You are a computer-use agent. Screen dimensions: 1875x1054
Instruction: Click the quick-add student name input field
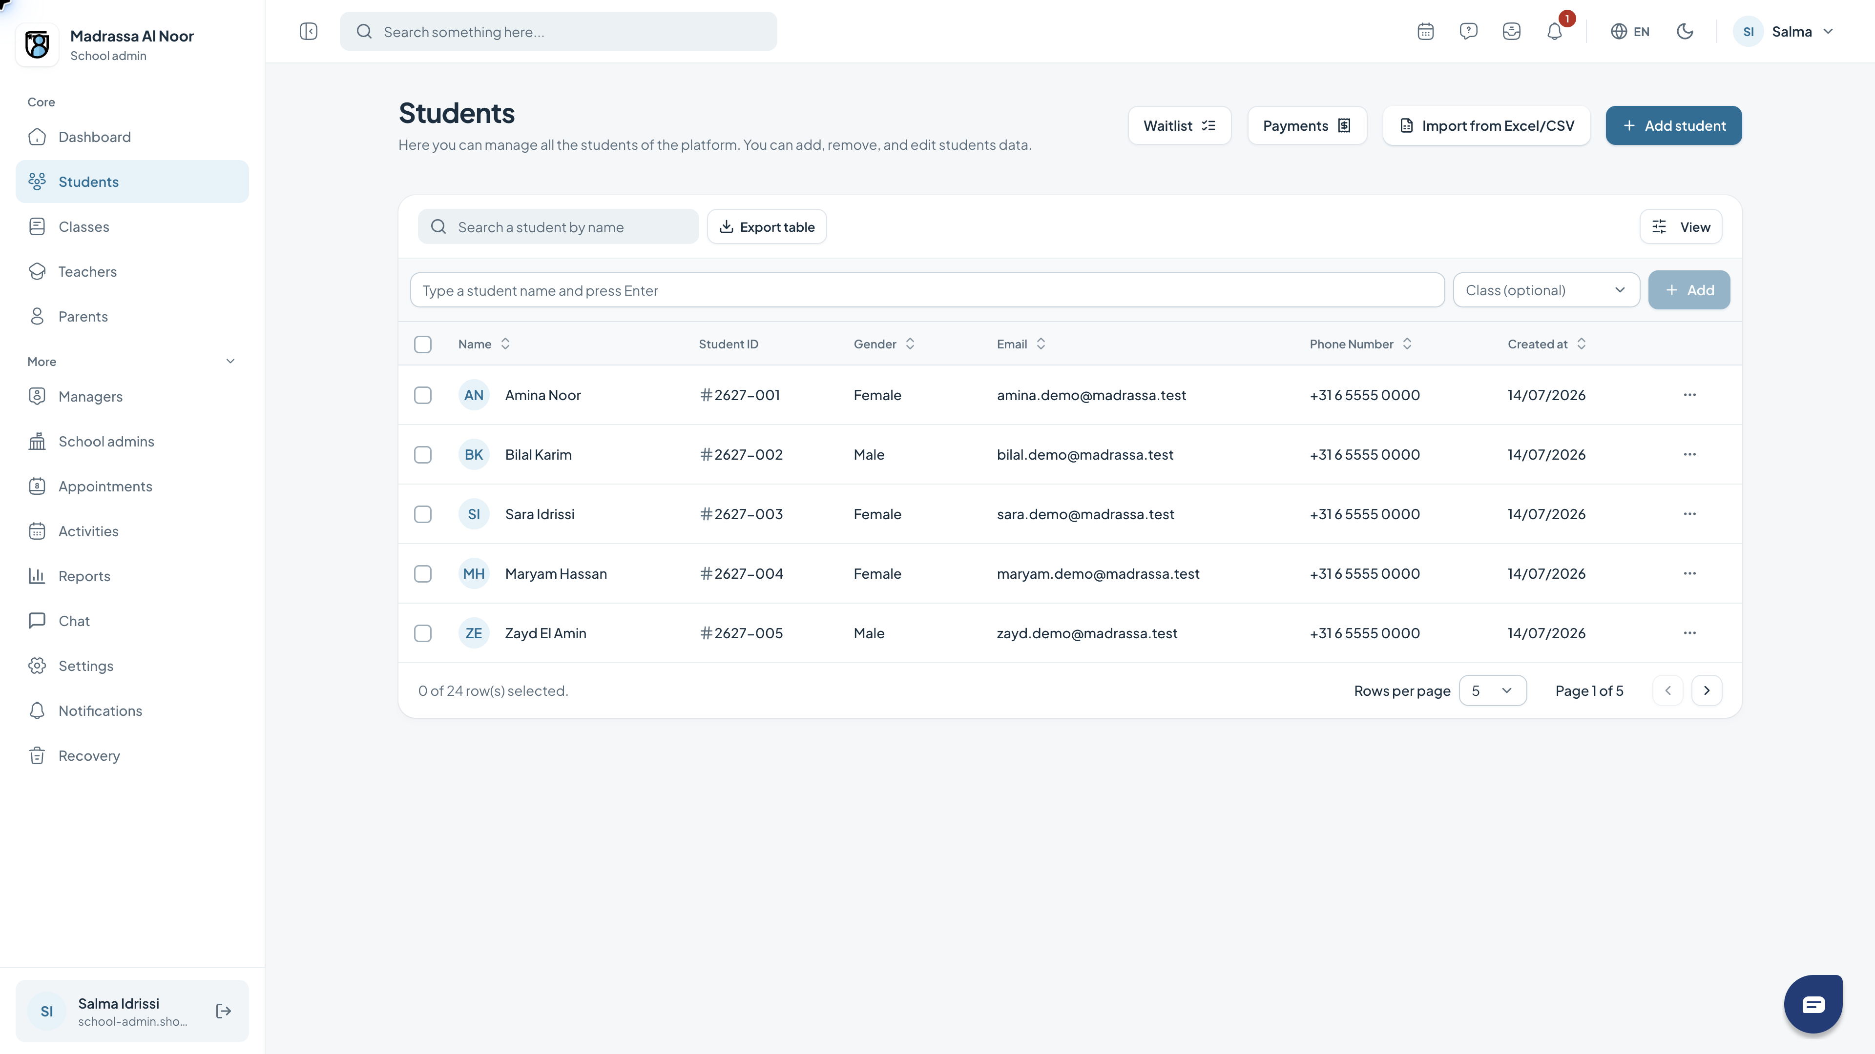(927, 290)
